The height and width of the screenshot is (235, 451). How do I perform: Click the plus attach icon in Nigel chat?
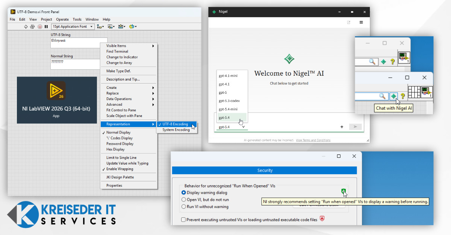[x=342, y=127]
